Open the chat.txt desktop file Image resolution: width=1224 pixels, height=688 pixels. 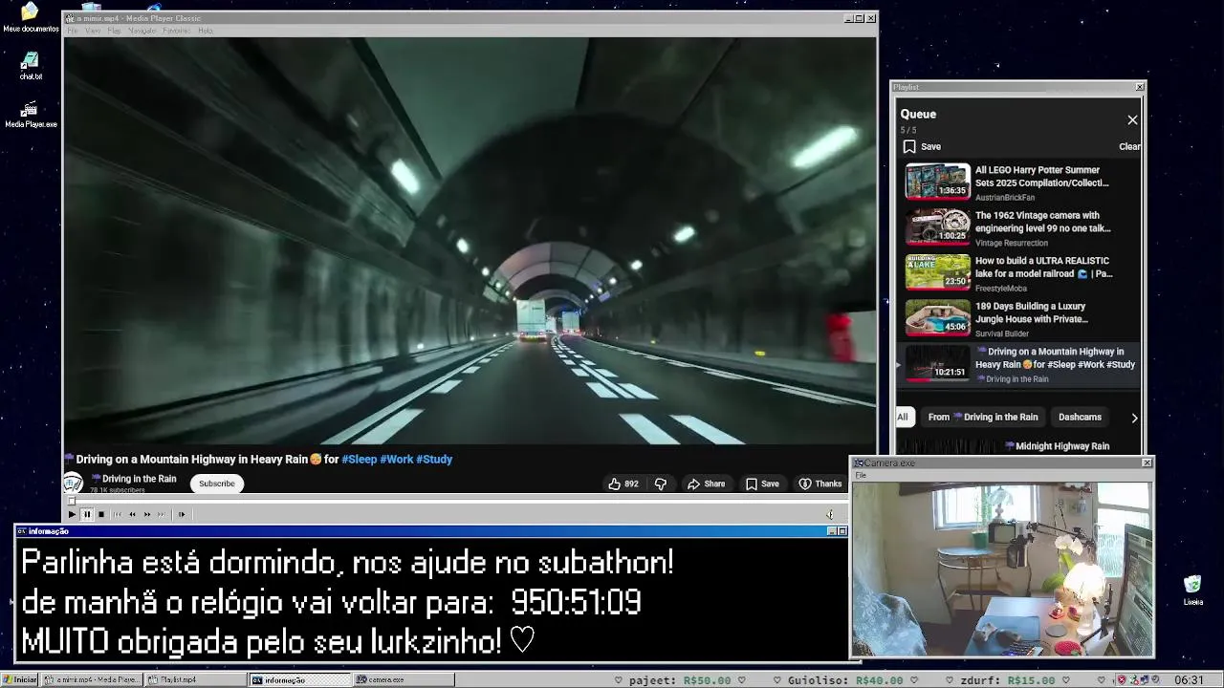31,66
